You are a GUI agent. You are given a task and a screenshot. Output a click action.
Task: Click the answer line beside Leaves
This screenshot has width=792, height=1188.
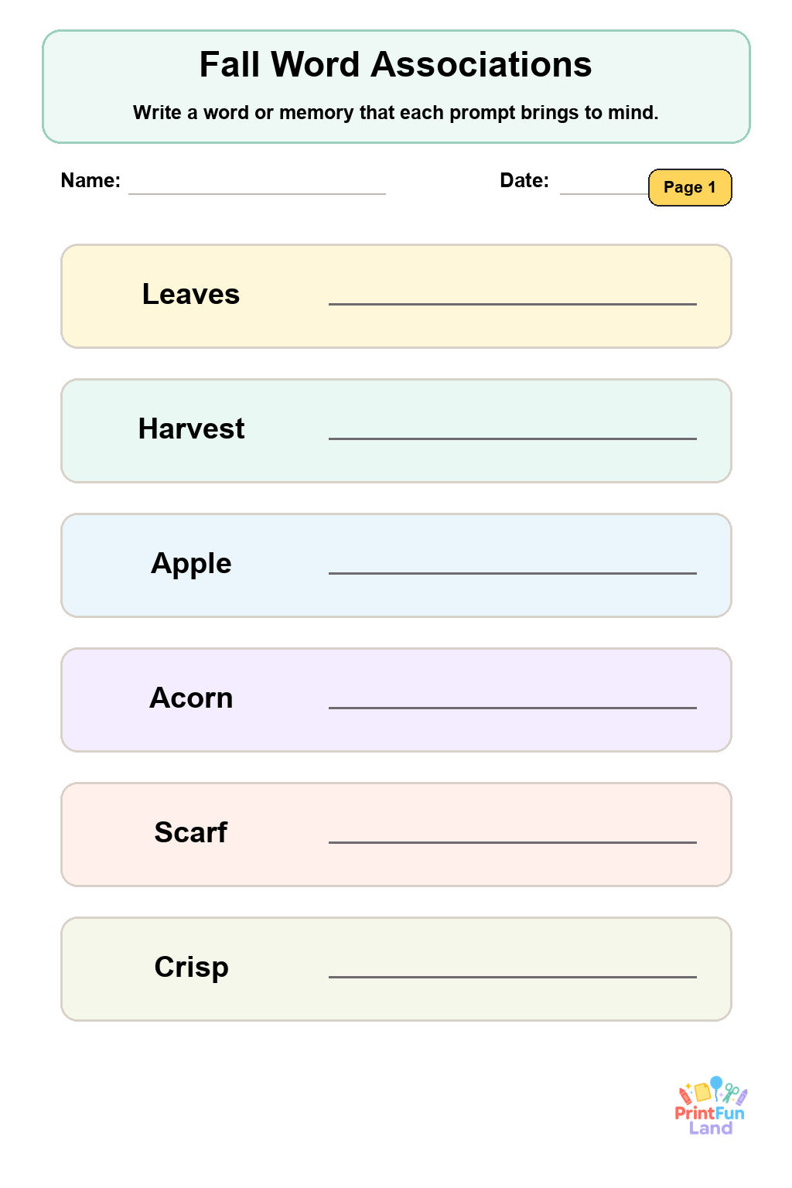(x=513, y=304)
